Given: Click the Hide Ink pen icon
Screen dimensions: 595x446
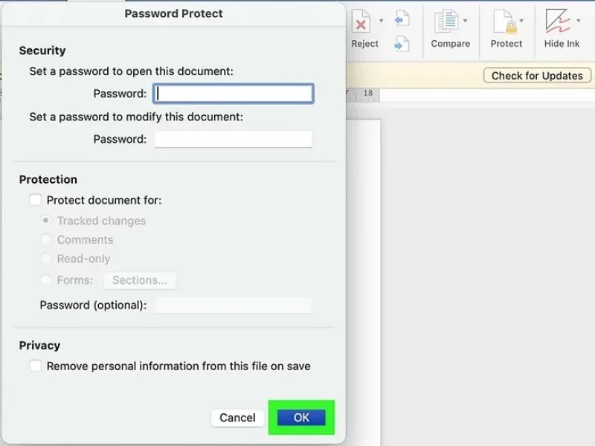Looking at the screenshot, I should pyautogui.click(x=559, y=21).
